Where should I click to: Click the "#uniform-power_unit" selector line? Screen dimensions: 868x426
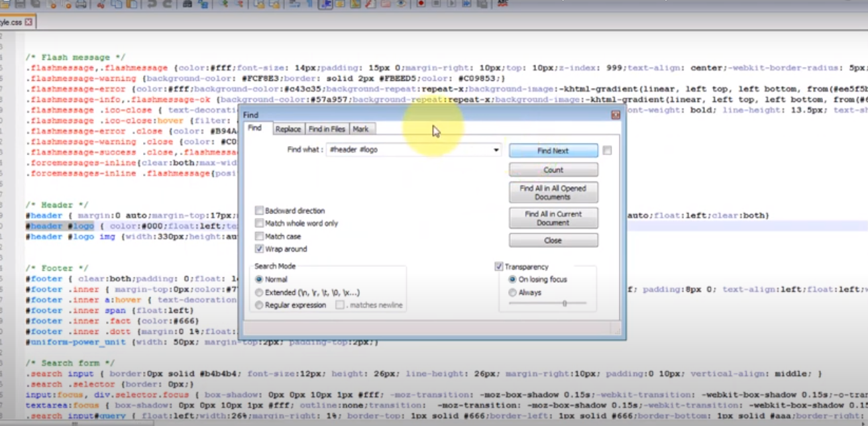point(202,342)
